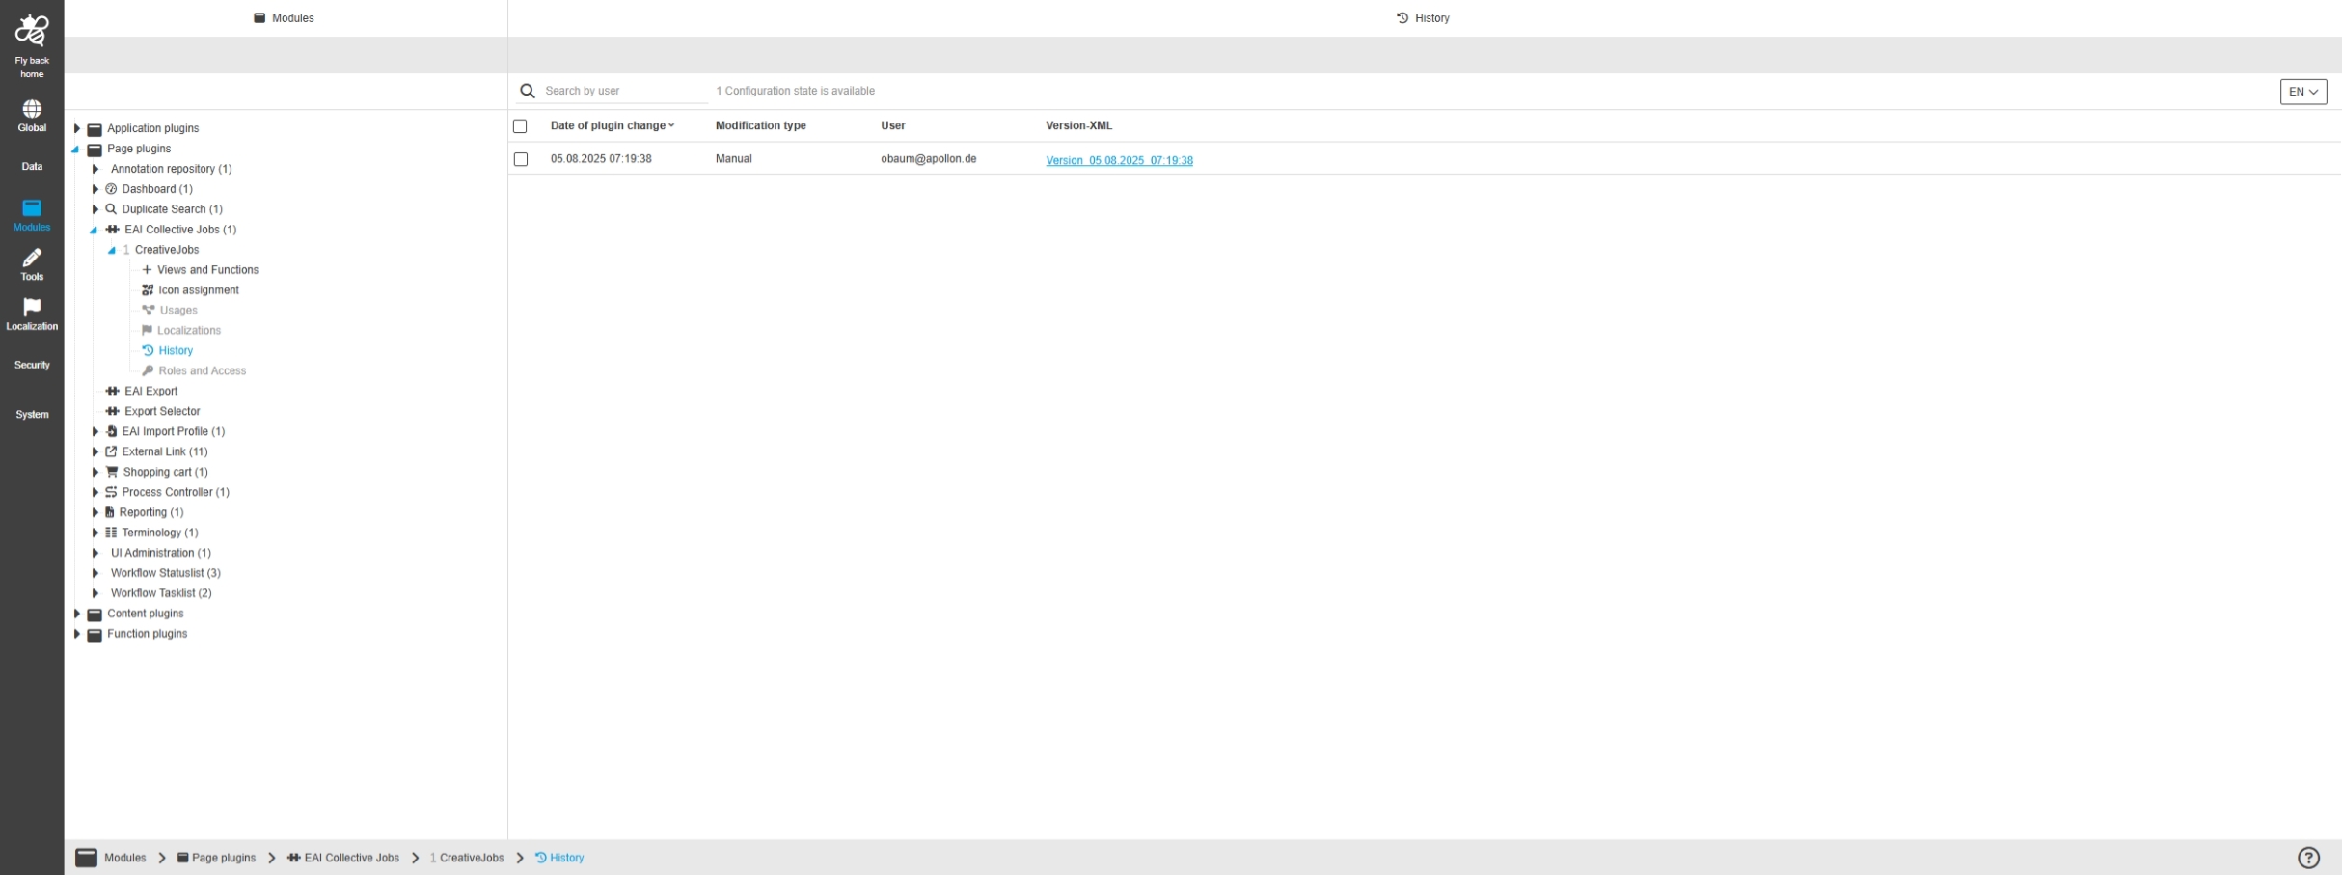Click the Modules icon in the breadcrumb bar
Screen dimensions: 2342x875
(x=87, y=858)
